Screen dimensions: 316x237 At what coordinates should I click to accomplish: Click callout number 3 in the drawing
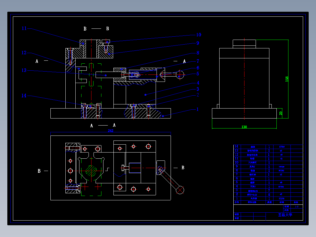pos(198,89)
